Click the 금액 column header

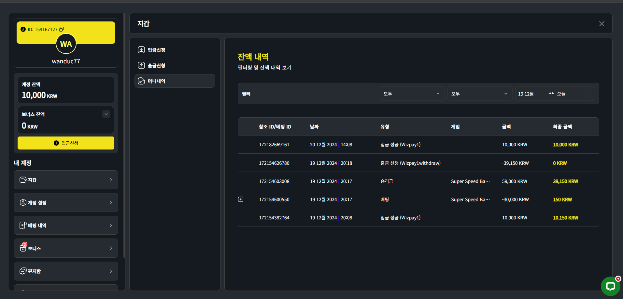pos(506,127)
